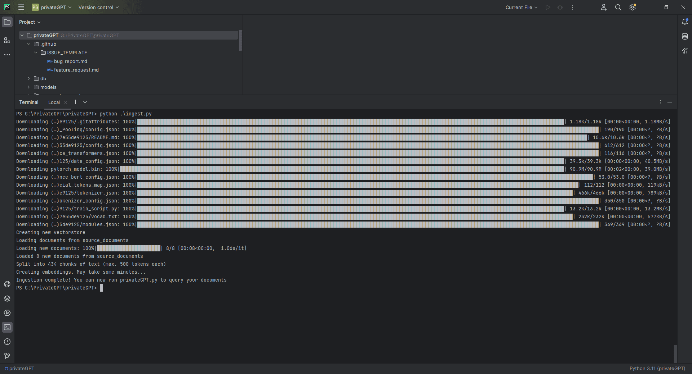692x374 pixels.
Task: Click the Run button in toolbar
Action: point(548,7)
